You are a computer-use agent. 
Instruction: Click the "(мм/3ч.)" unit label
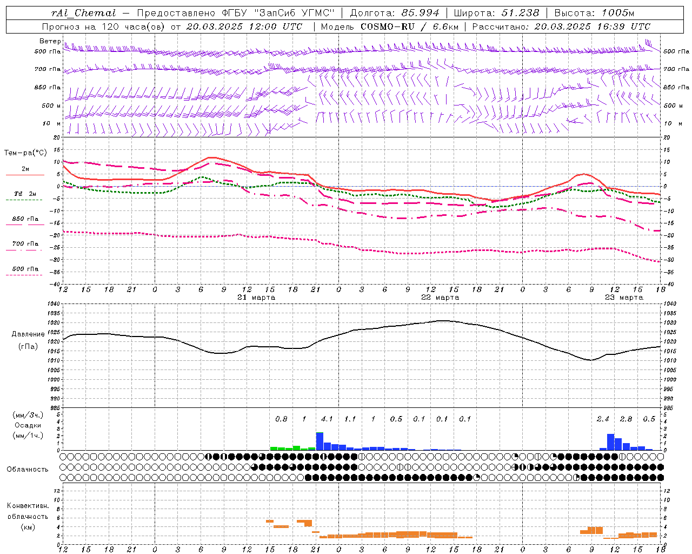(x=28, y=415)
